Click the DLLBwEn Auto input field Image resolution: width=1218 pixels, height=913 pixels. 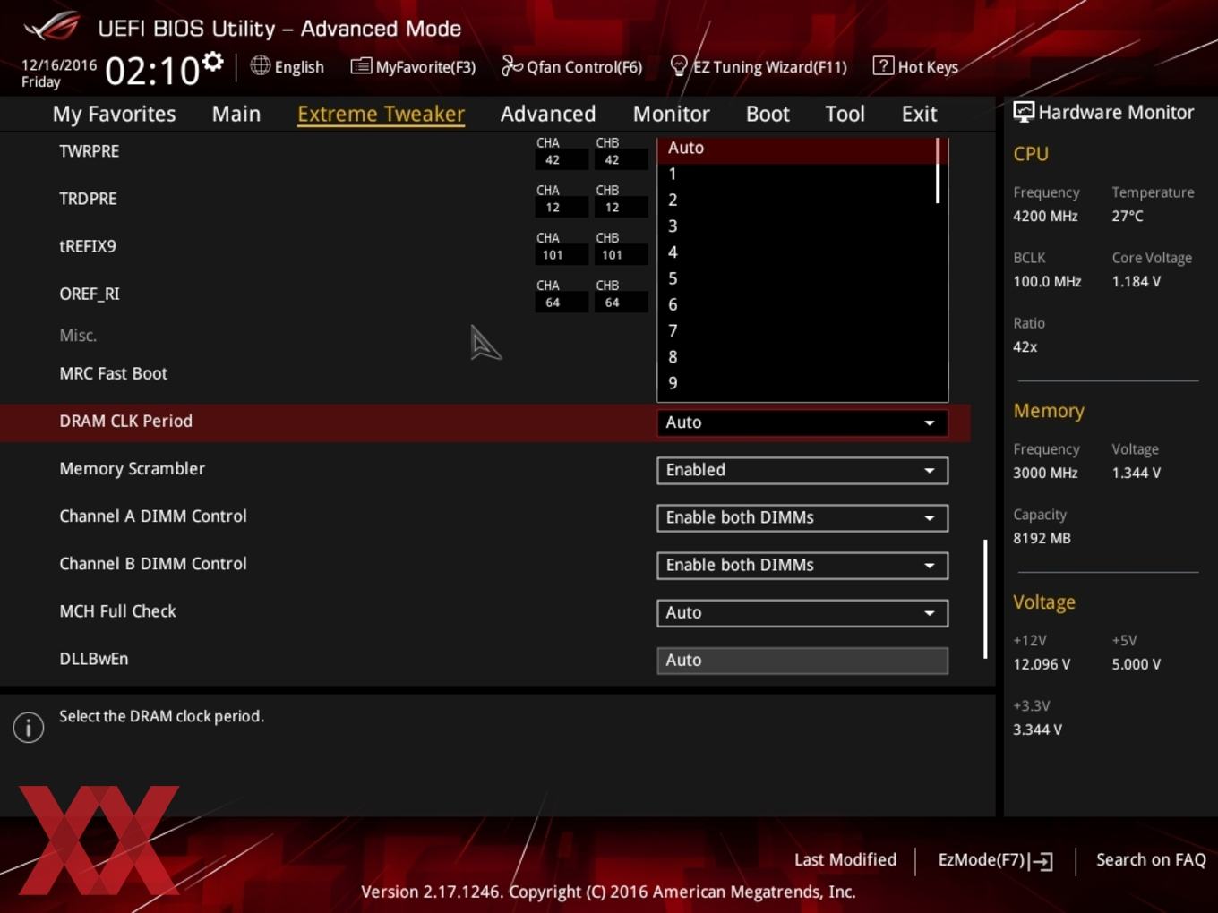click(802, 661)
